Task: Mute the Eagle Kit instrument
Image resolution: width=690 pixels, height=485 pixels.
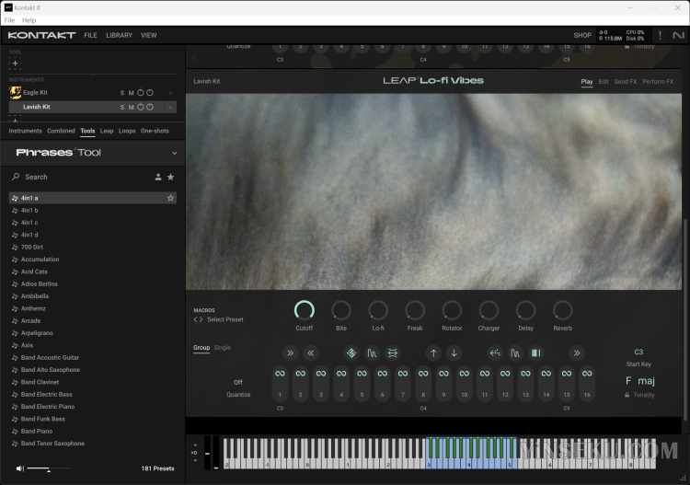Action: pos(132,93)
